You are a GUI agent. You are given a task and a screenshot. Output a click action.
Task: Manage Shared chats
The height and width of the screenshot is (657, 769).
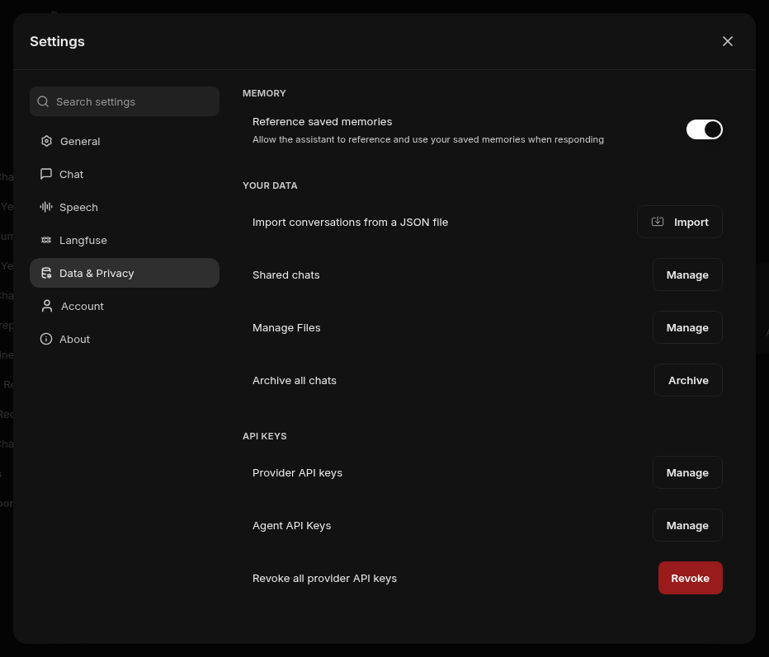[x=687, y=275]
